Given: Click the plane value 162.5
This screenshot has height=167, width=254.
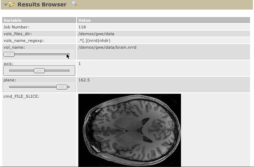Looking at the screenshot, I should tap(84, 80).
